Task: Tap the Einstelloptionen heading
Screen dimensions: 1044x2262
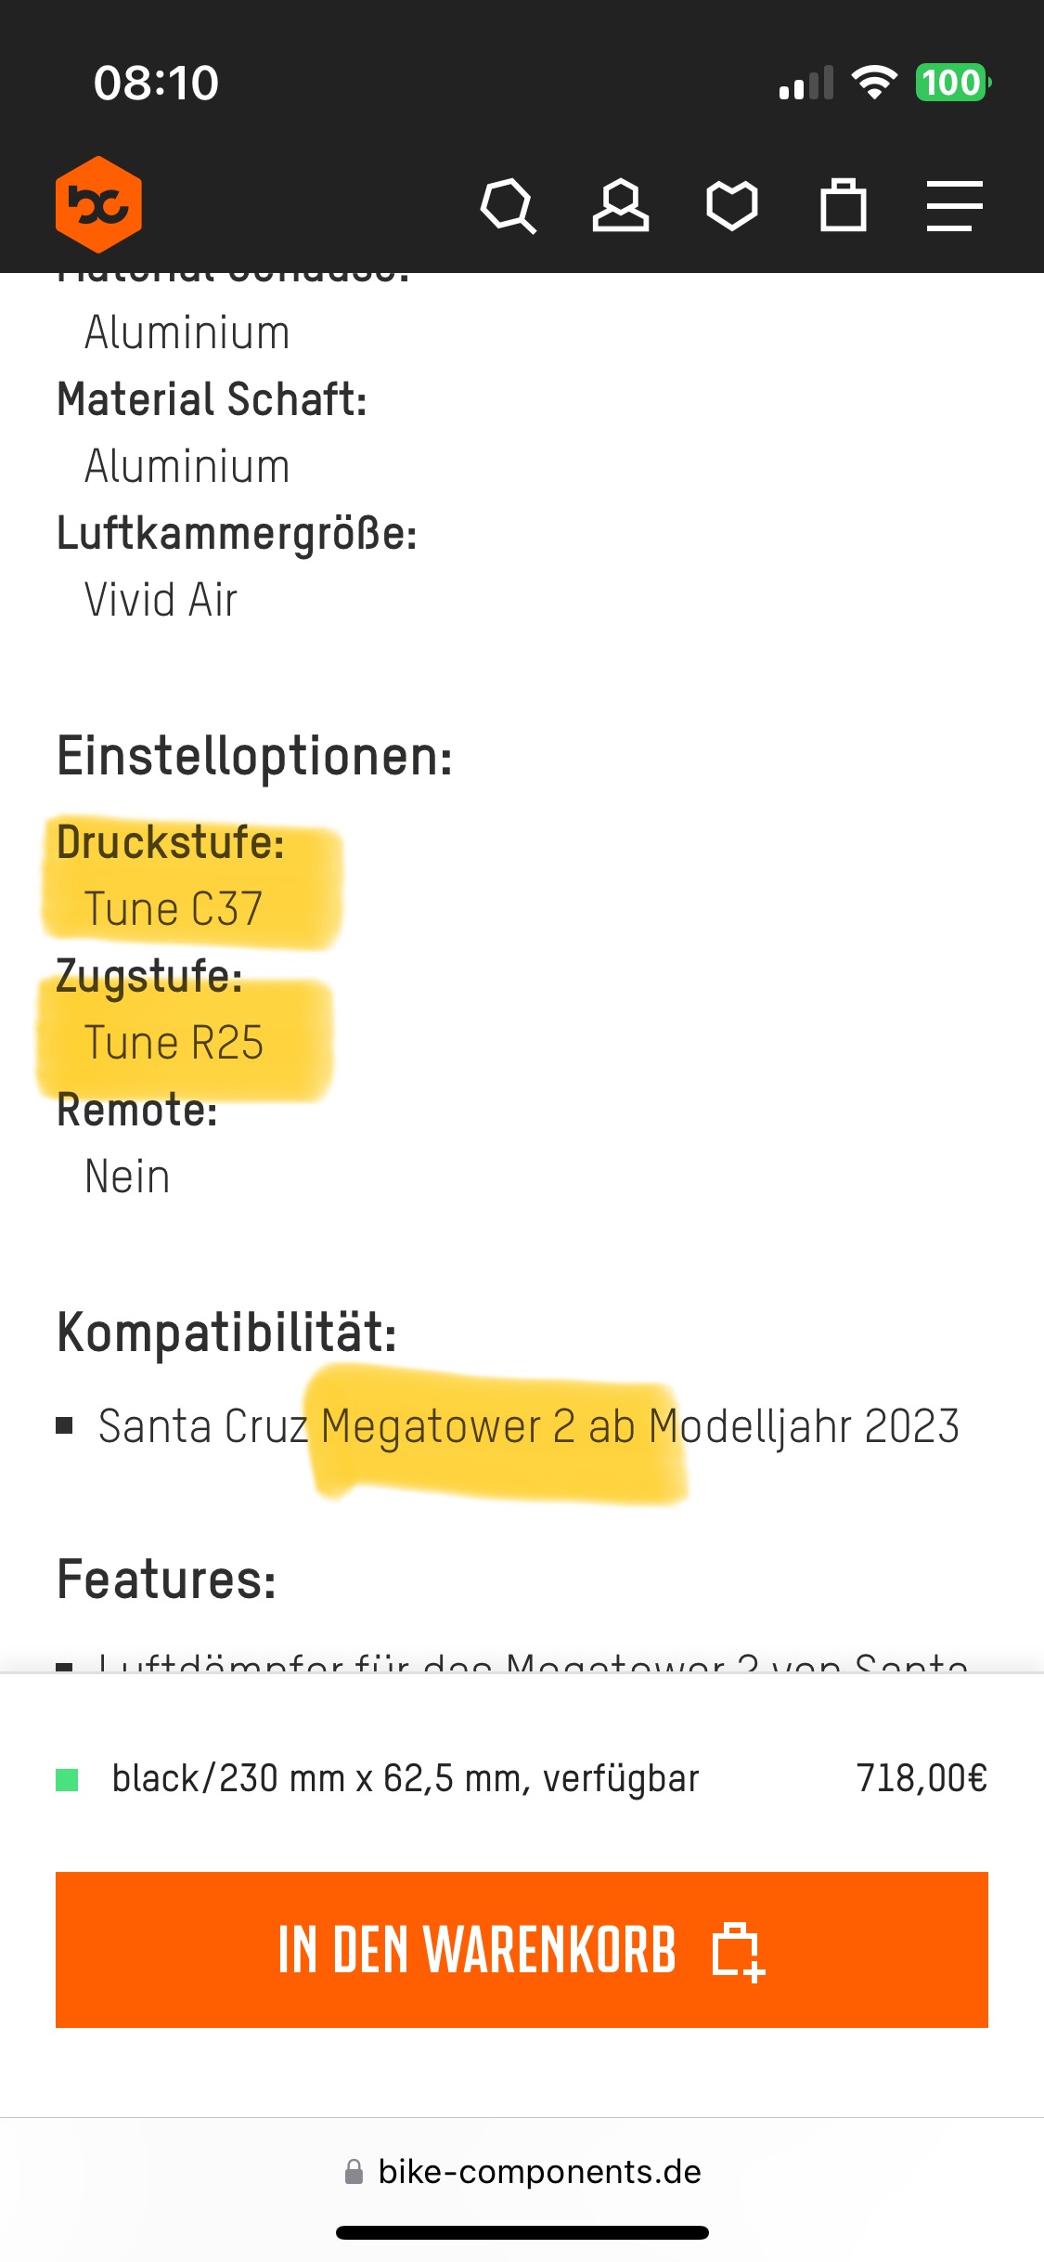Action: coord(255,757)
